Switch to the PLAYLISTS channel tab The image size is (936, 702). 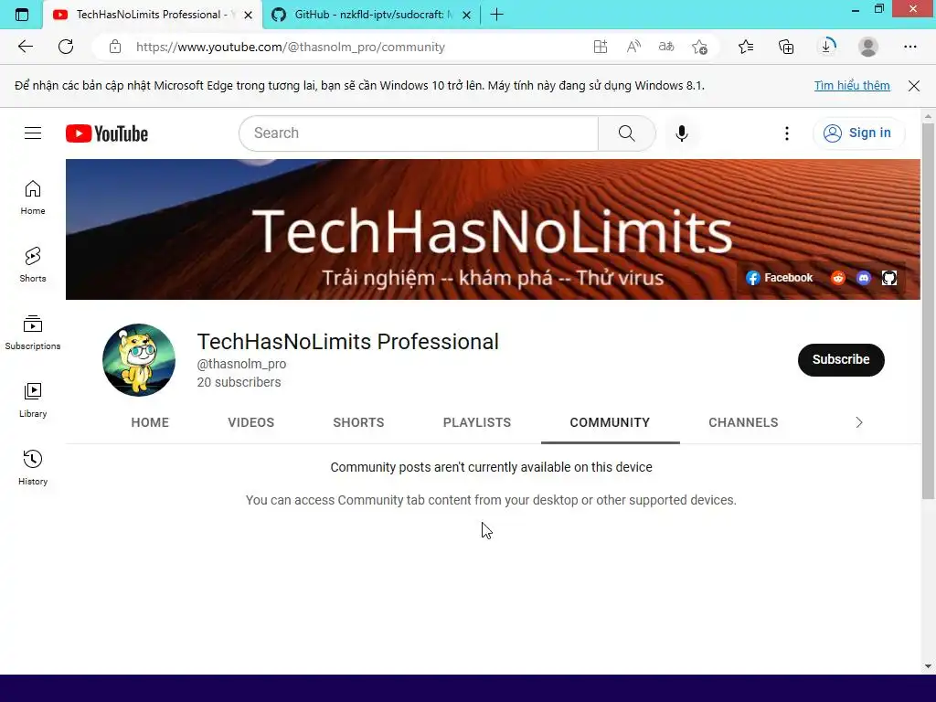[x=477, y=422]
